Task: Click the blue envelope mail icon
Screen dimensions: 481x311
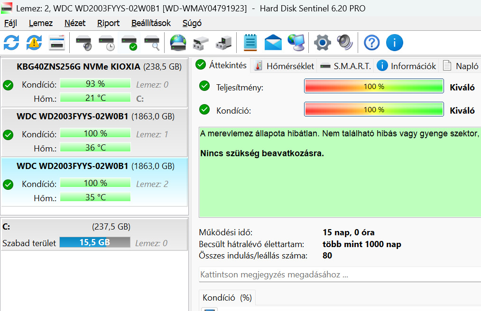Action: coord(273,43)
